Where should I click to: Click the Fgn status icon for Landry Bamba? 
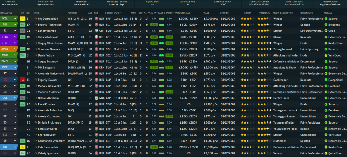coord(22,30)
